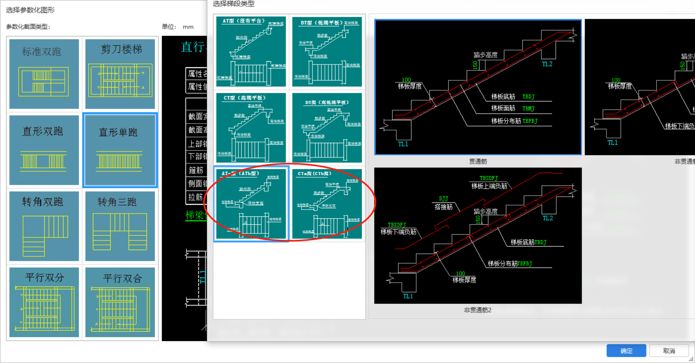Viewport: 695px width, 363px height.
Task: Click the 箍筋 property row
Action: (197, 170)
